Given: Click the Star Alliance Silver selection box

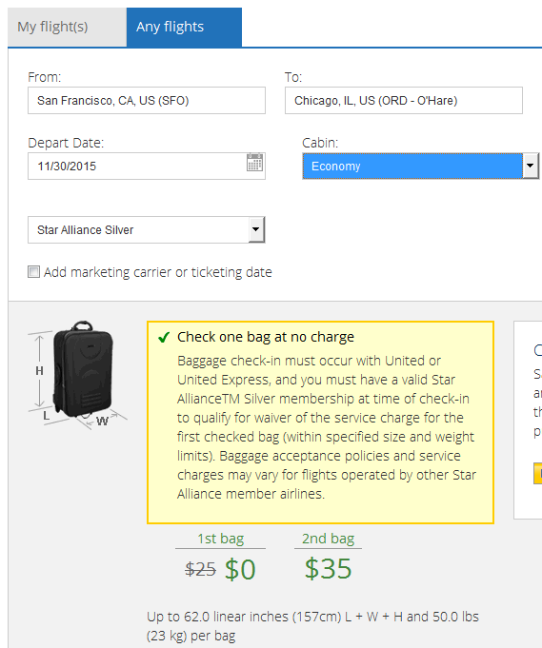Looking at the screenshot, I should [x=147, y=229].
